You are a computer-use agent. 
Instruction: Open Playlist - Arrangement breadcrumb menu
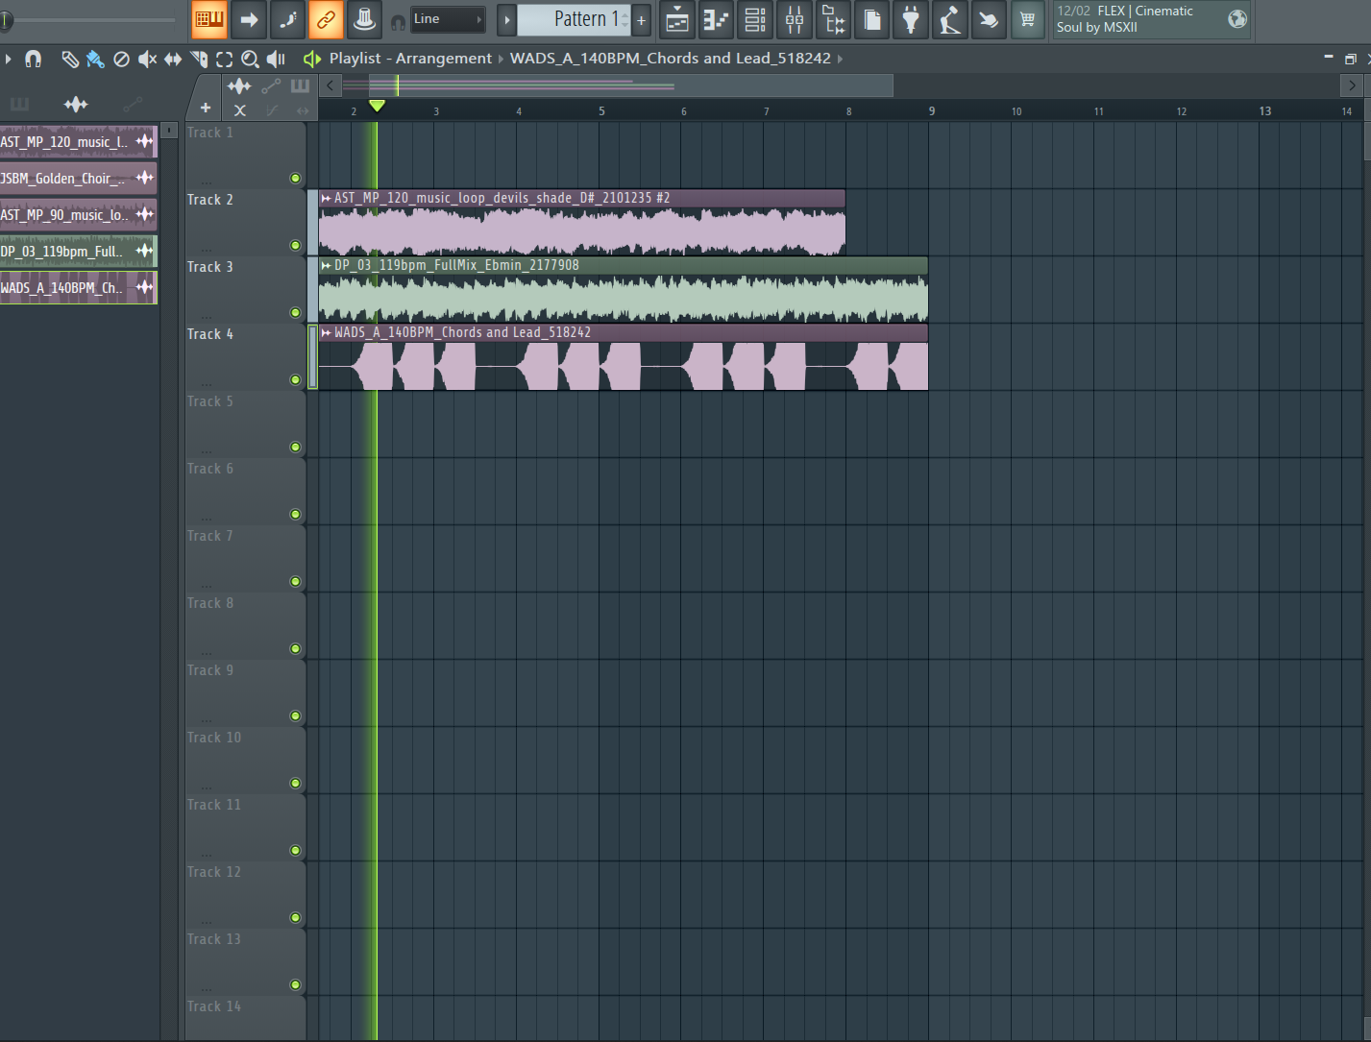click(x=410, y=59)
